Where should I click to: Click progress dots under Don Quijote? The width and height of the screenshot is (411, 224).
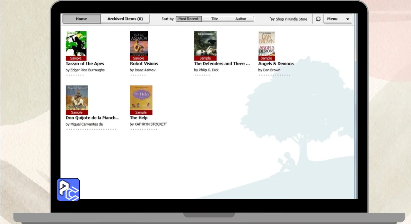coord(91,129)
